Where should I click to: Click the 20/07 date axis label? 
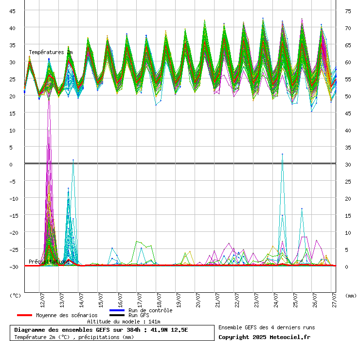198,300
